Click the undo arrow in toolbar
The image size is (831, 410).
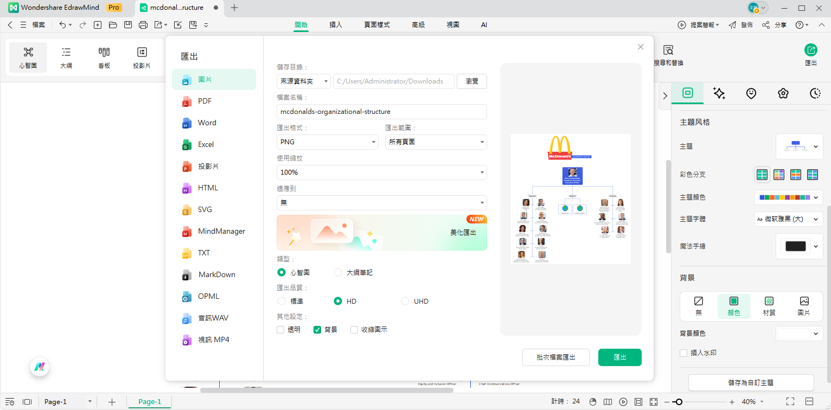point(62,25)
